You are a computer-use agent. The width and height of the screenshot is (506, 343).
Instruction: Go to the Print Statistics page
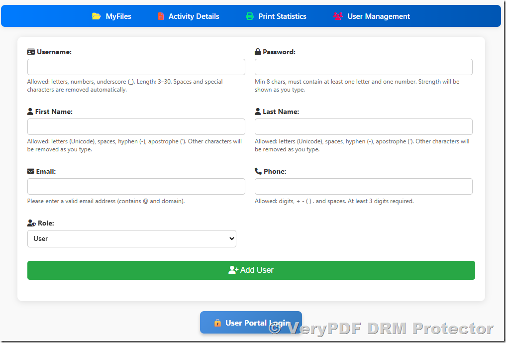[x=282, y=16]
